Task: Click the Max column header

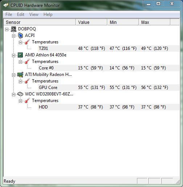Action: click(x=154, y=22)
